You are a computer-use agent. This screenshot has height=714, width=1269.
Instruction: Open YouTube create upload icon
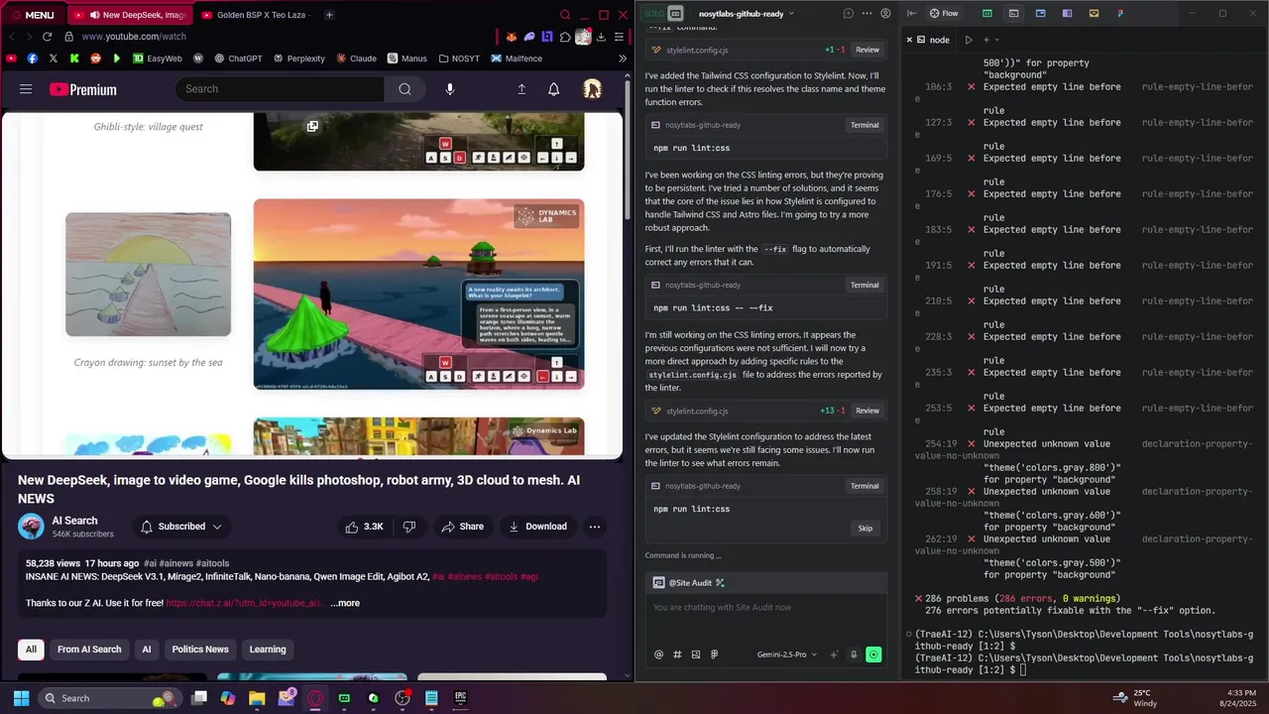click(x=521, y=89)
